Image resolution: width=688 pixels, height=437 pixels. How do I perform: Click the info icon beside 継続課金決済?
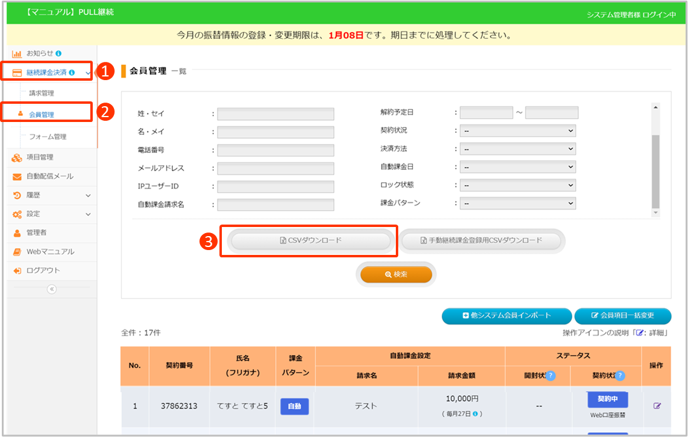click(x=72, y=73)
